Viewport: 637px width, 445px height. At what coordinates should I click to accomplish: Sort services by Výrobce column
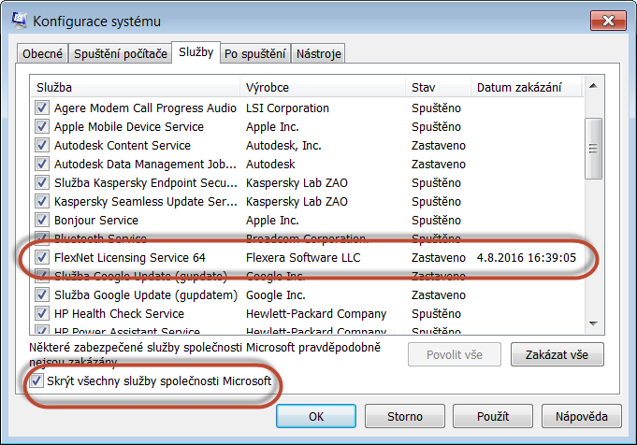click(x=322, y=87)
